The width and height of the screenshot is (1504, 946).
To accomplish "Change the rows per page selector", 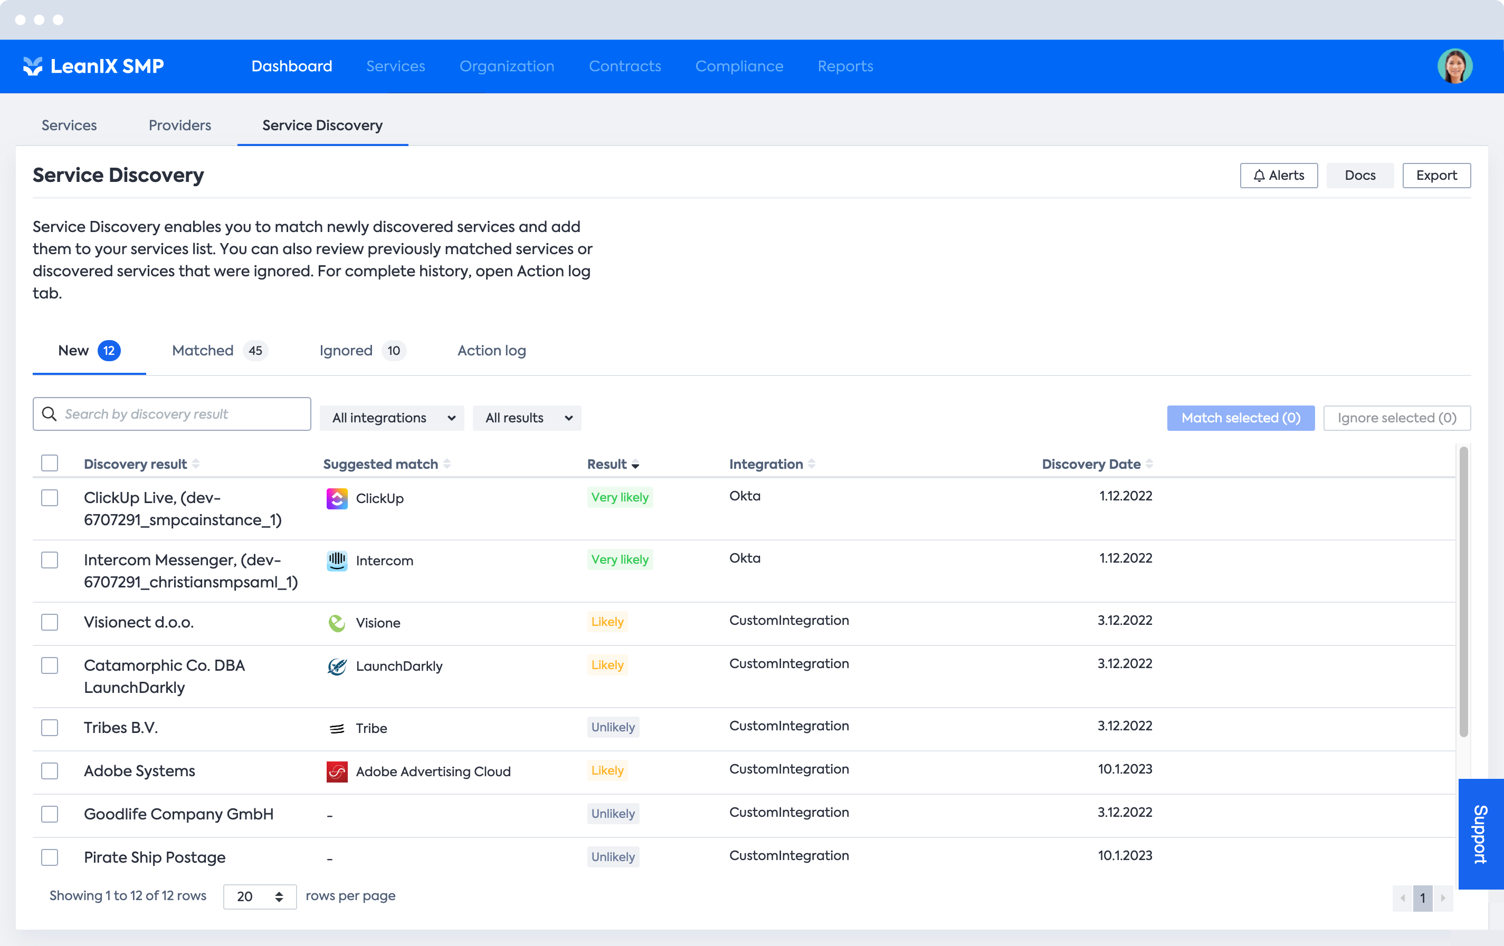I will (x=260, y=897).
